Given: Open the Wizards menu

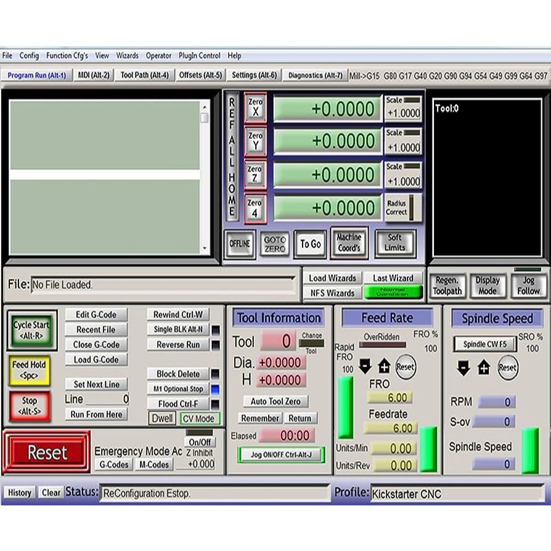Looking at the screenshot, I should [127, 55].
